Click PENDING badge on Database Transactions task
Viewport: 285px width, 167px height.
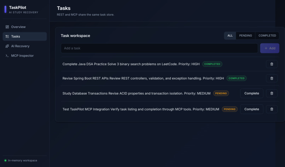click(221, 93)
